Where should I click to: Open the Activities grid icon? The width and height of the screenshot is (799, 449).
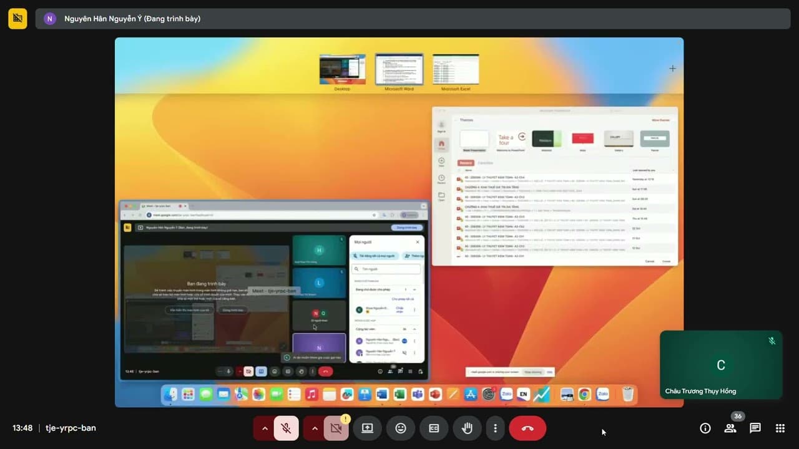coord(780,428)
